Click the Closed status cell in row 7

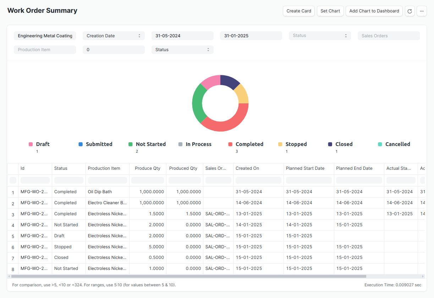coord(69,258)
